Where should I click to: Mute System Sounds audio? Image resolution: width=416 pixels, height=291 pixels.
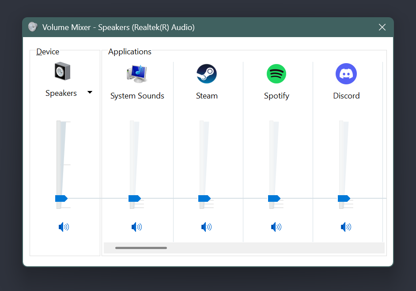[136, 227]
